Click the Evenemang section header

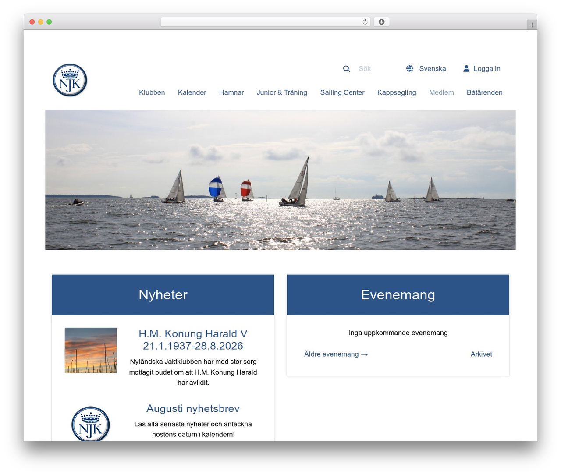tap(398, 295)
